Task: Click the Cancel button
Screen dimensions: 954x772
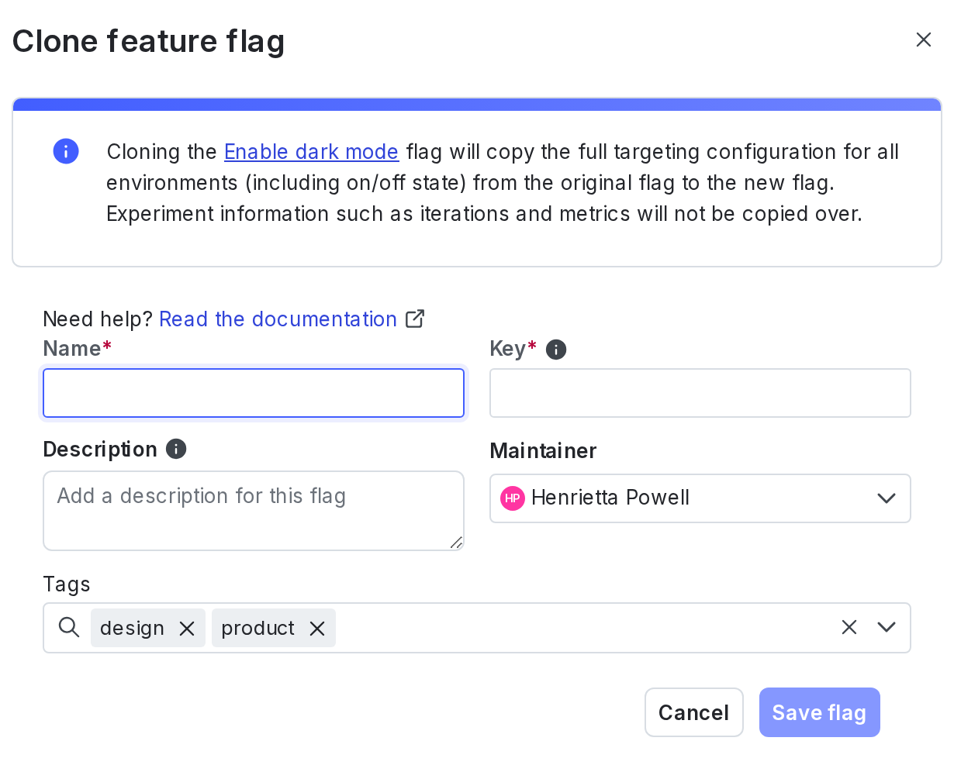Action: pos(693,712)
